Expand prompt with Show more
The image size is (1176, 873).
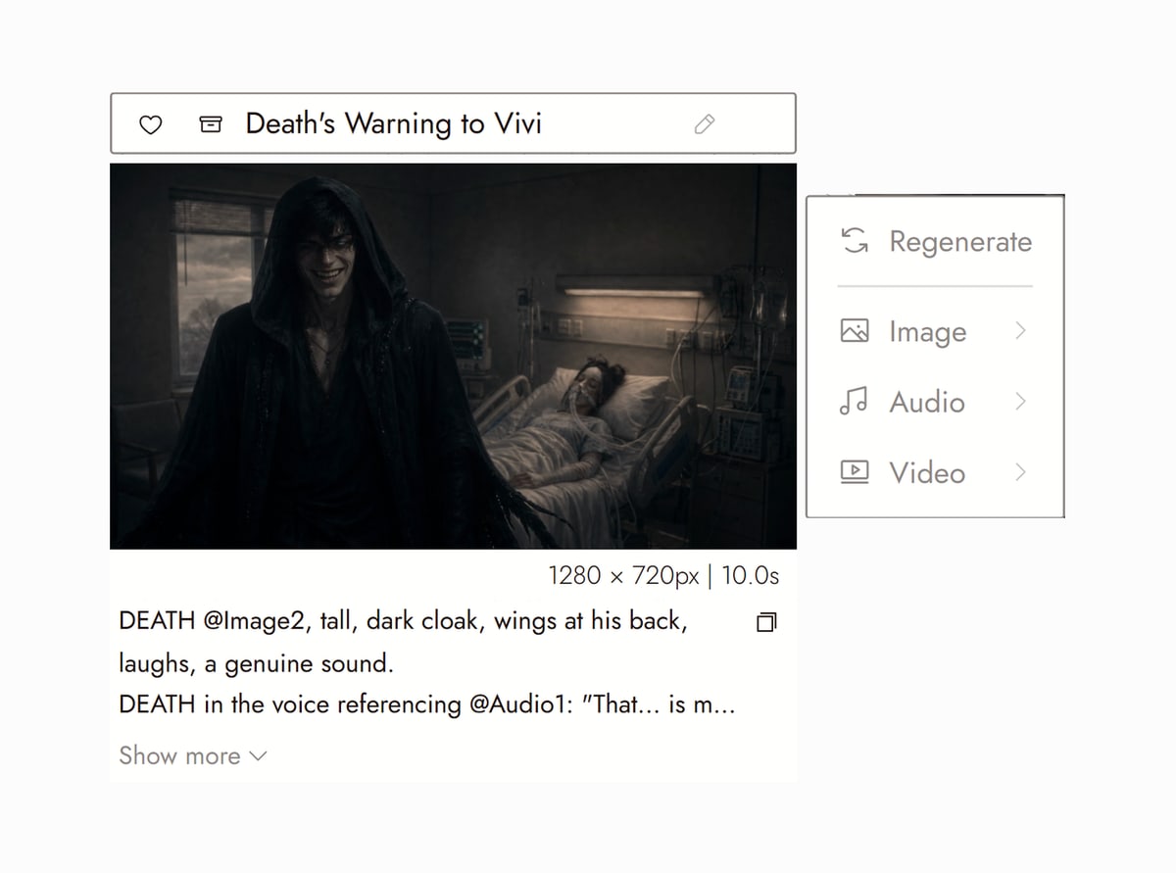192,755
